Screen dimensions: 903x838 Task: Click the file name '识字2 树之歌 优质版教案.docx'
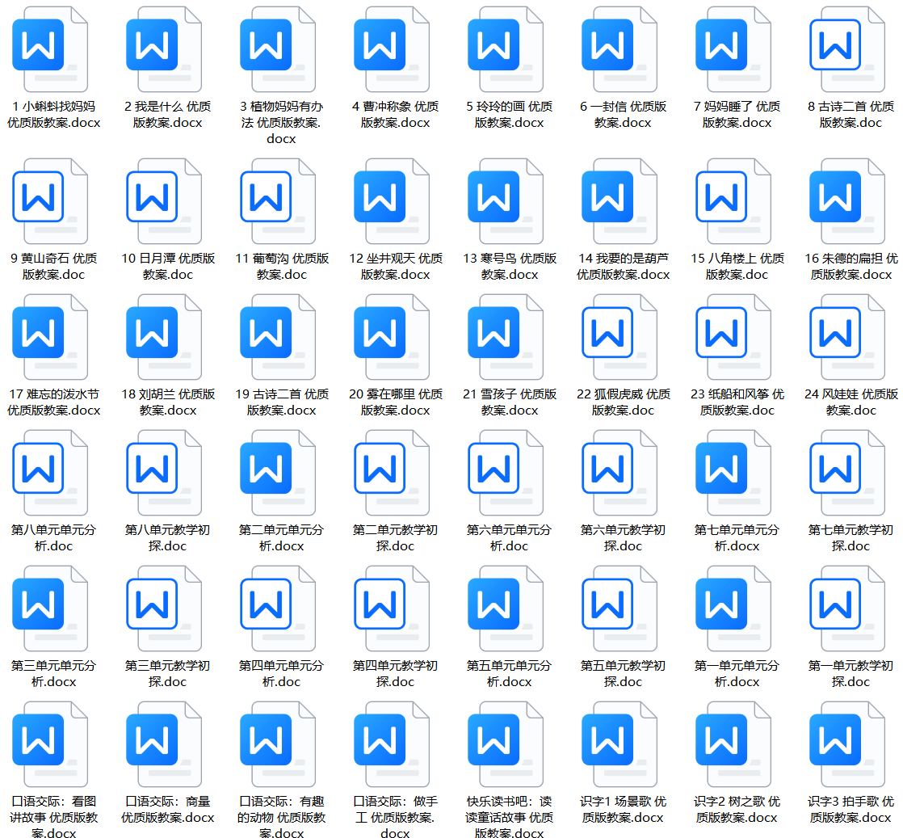(x=737, y=809)
